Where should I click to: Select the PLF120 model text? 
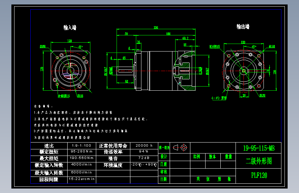pyautogui.click(x=259, y=175)
